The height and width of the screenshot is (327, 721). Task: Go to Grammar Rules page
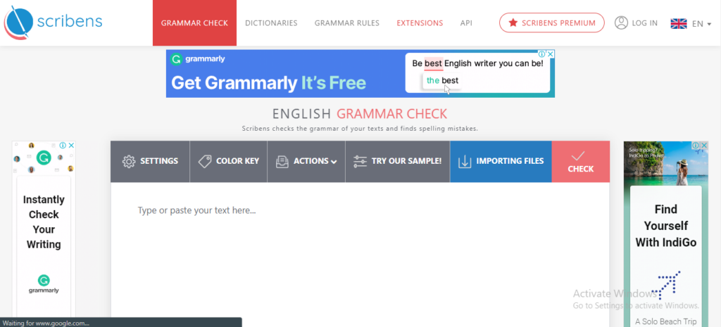(347, 23)
